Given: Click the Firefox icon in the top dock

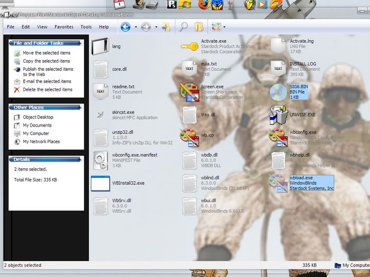Looking at the screenshot, I should click(x=203, y=4).
